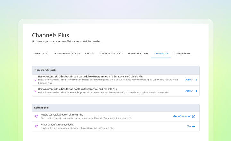Select the Tarifas de habitación tab
Viewport: 231px width, 141px height.
(x=111, y=54)
